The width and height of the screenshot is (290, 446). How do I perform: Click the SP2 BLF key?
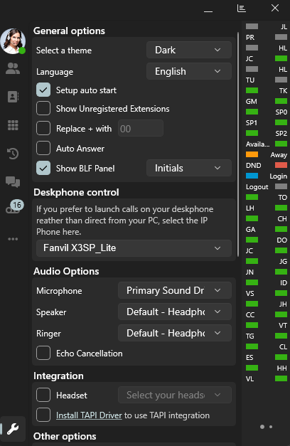coord(267,134)
